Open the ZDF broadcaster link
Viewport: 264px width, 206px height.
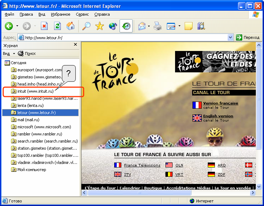click(x=222, y=174)
